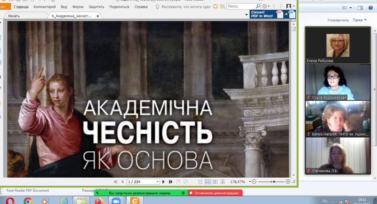Select facing pages view mode

tap(215, 182)
